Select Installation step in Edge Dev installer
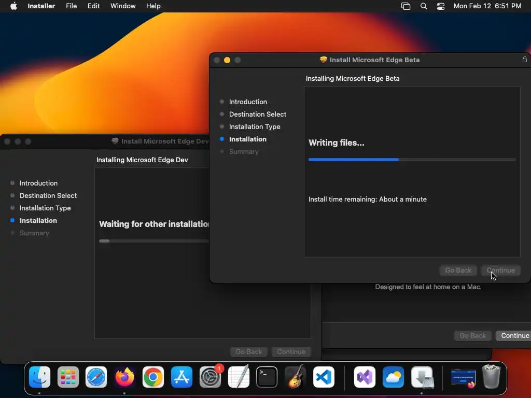 tap(38, 221)
